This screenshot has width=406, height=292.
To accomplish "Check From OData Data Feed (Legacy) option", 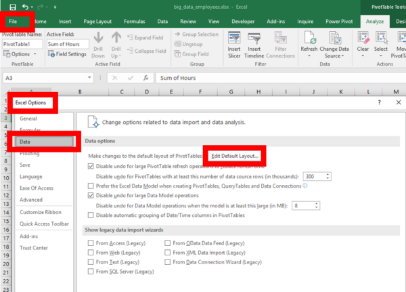I will click(x=168, y=243).
